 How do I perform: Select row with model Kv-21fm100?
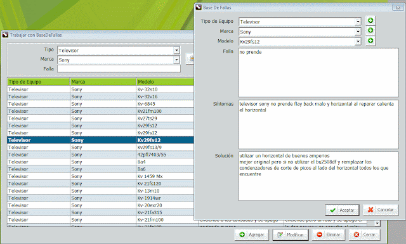(100, 220)
